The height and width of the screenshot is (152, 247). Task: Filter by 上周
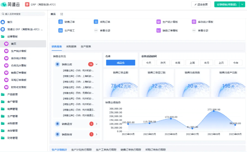click(x=192, y=63)
